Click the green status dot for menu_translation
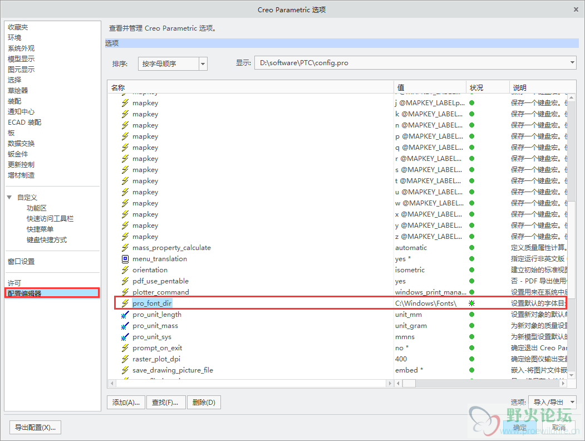Image resolution: width=585 pixels, height=441 pixels. click(x=471, y=258)
